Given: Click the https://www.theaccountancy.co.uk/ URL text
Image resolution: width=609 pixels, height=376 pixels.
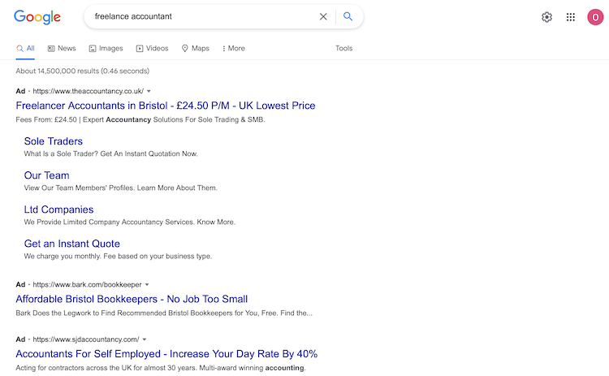Looking at the screenshot, I should (x=89, y=91).
